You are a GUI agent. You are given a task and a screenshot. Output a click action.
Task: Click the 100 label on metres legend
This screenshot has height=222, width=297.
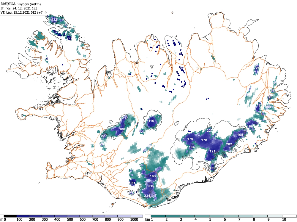[x=20, y=219]
